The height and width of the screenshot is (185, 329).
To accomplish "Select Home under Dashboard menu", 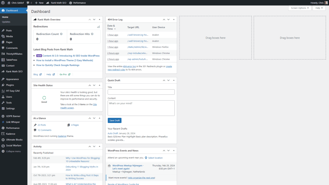I will click(x=5, y=17).
